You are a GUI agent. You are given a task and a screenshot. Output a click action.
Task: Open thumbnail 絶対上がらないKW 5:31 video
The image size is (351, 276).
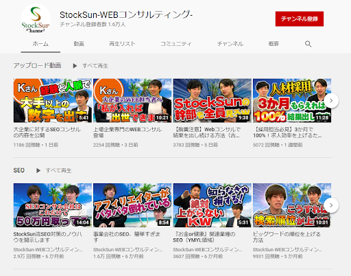click(212, 205)
